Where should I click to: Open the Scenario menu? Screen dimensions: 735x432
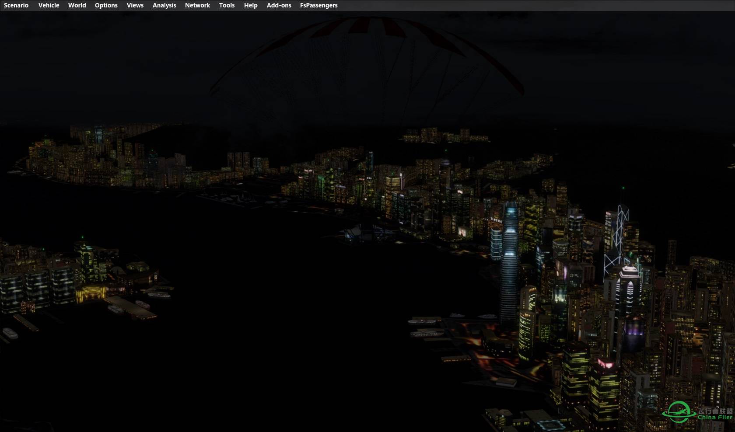(x=16, y=5)
